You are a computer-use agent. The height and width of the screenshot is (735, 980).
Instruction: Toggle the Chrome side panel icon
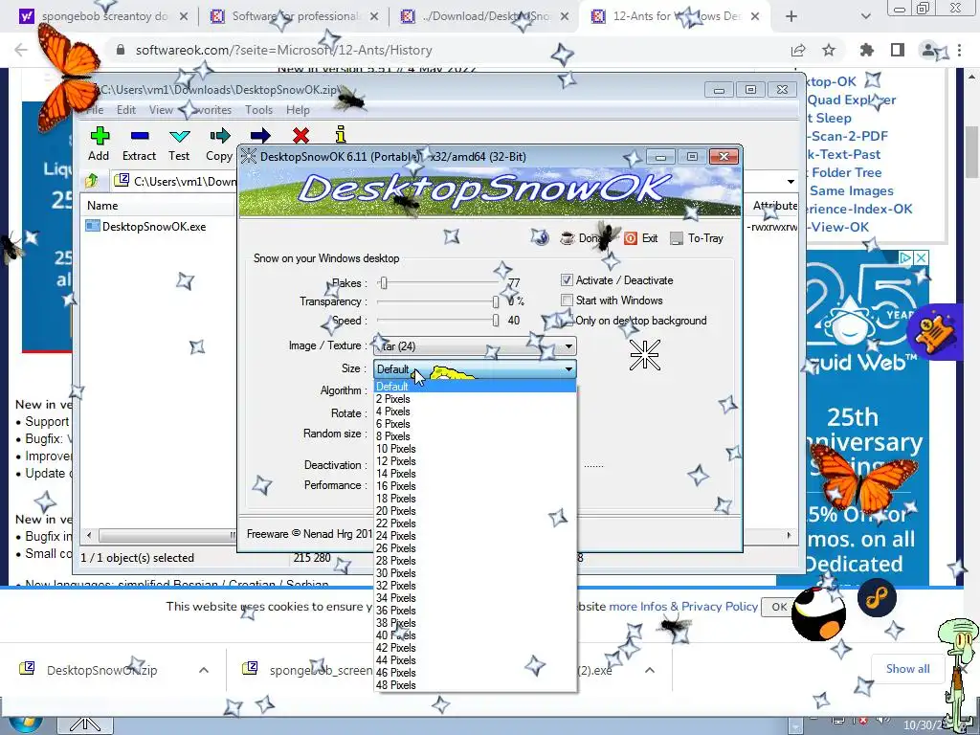[898, 50]
